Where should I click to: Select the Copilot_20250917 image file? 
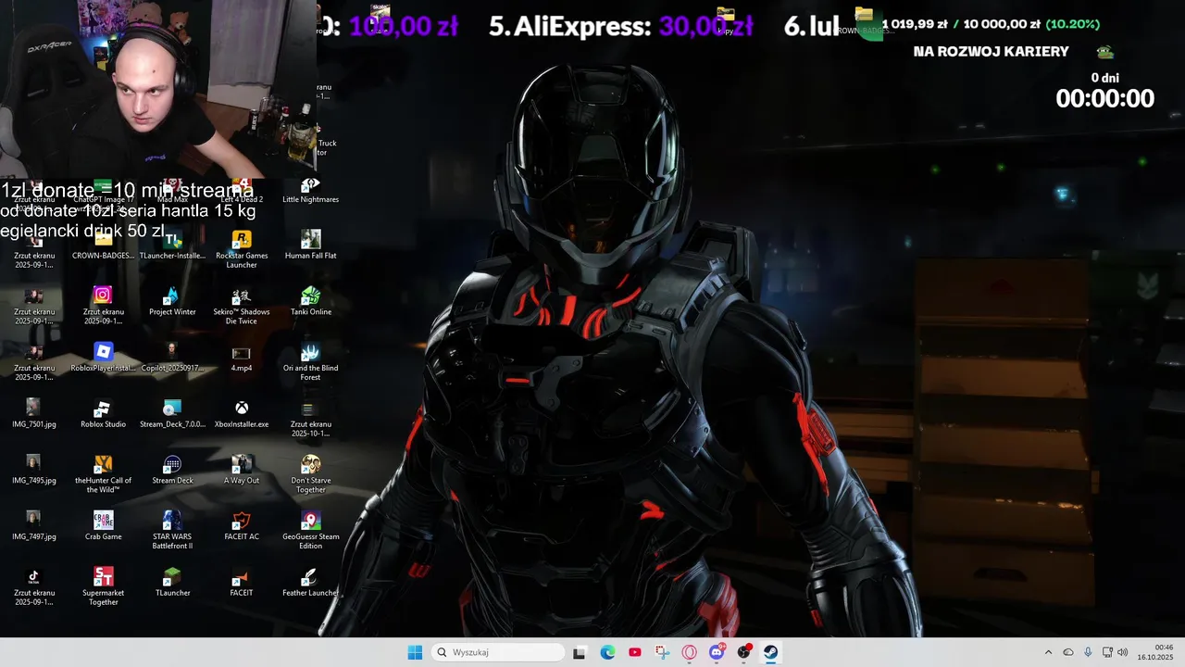click(172, 359)
